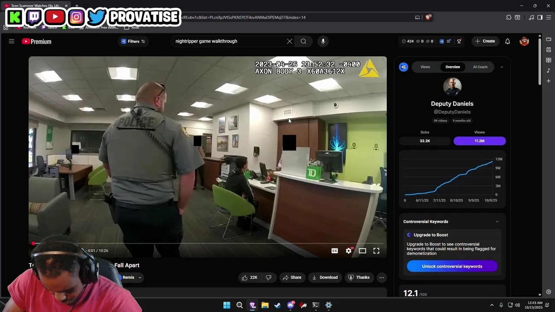Click Unlock controversial keywords button
The width and height of the screenshot is (555, 312).
452,266
